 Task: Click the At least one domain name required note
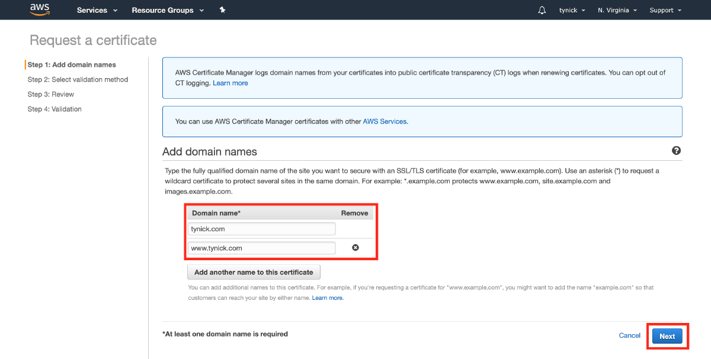point(225,334)
